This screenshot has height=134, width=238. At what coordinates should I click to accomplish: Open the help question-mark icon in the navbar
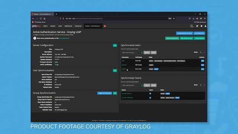[202, 26]
